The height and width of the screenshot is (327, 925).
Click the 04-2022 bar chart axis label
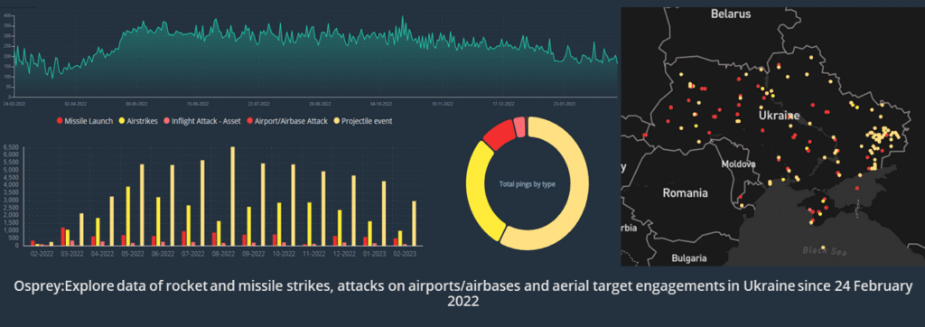tap(102, 254)
